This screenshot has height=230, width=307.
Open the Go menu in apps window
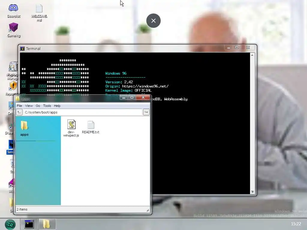click(x=38, y=106)
